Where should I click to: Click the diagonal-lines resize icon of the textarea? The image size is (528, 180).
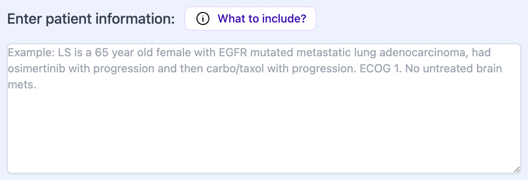click(517, 170)
